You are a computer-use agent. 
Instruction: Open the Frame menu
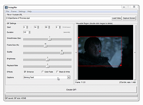[x=14, y=12]
